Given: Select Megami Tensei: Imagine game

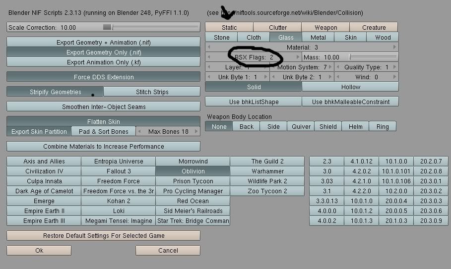Looking at the screenshot, I should click(119, 221).
